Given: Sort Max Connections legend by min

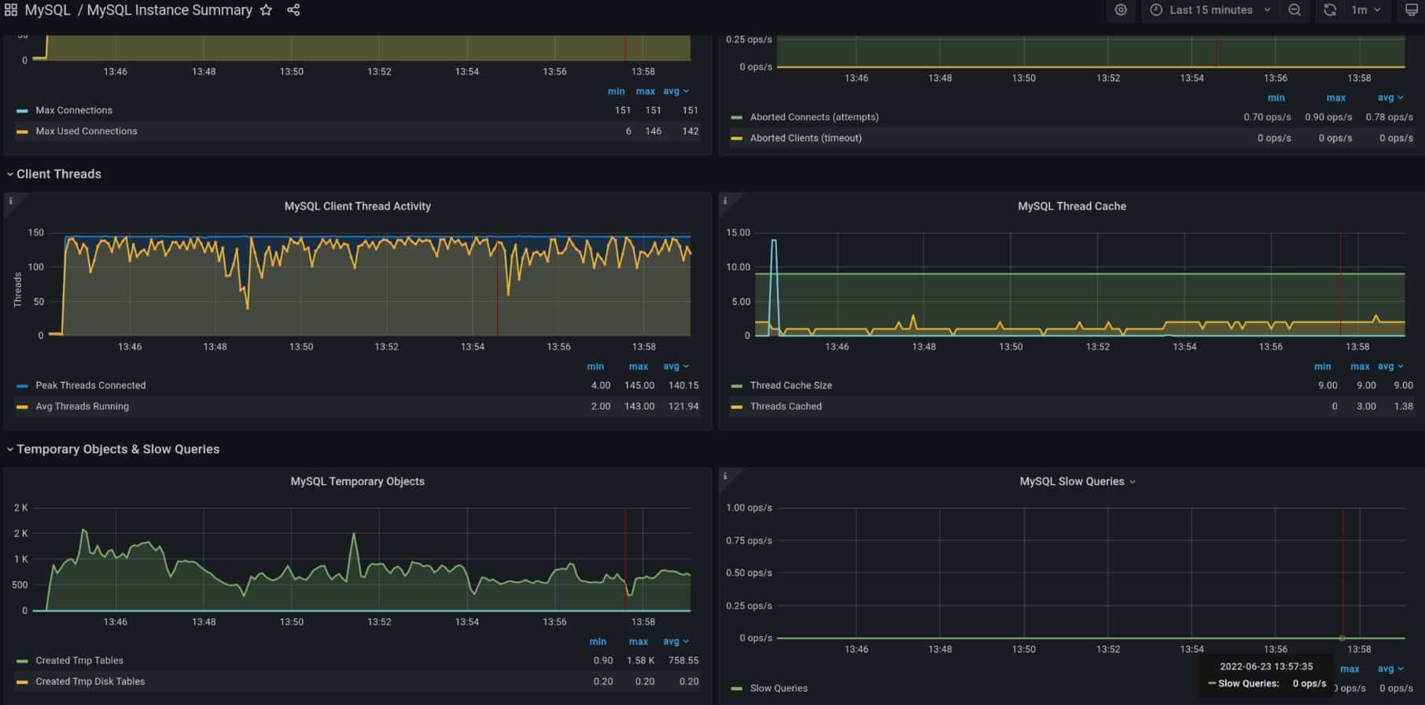Looking at the screenshot, I should [x=616, y=91].
